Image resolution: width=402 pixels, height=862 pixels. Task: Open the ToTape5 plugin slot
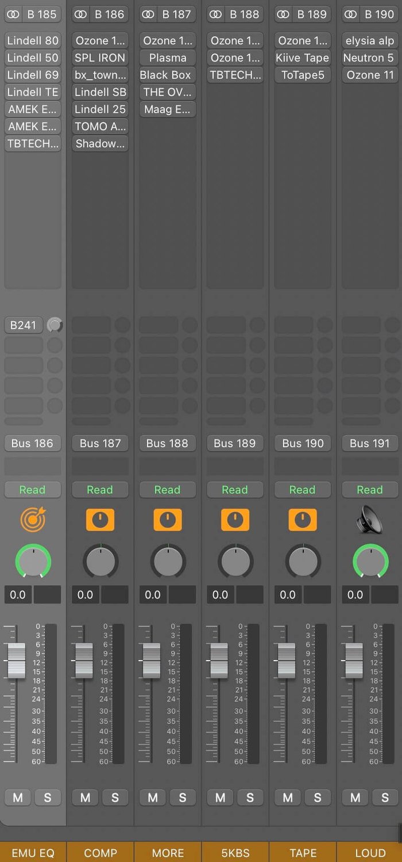tap(303, 75)
